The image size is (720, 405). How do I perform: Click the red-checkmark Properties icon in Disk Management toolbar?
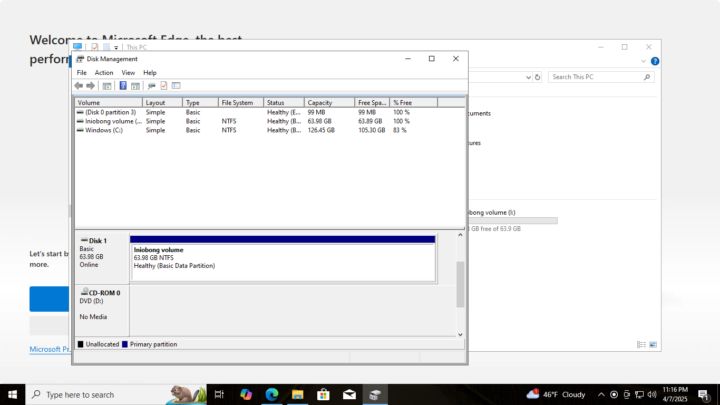(x=164, y=85)
